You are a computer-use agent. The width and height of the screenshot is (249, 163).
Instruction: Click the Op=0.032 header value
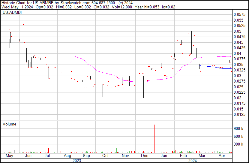click(44, 7)
